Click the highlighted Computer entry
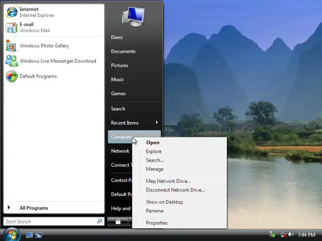The image size is (322, 241). point(134,137)
